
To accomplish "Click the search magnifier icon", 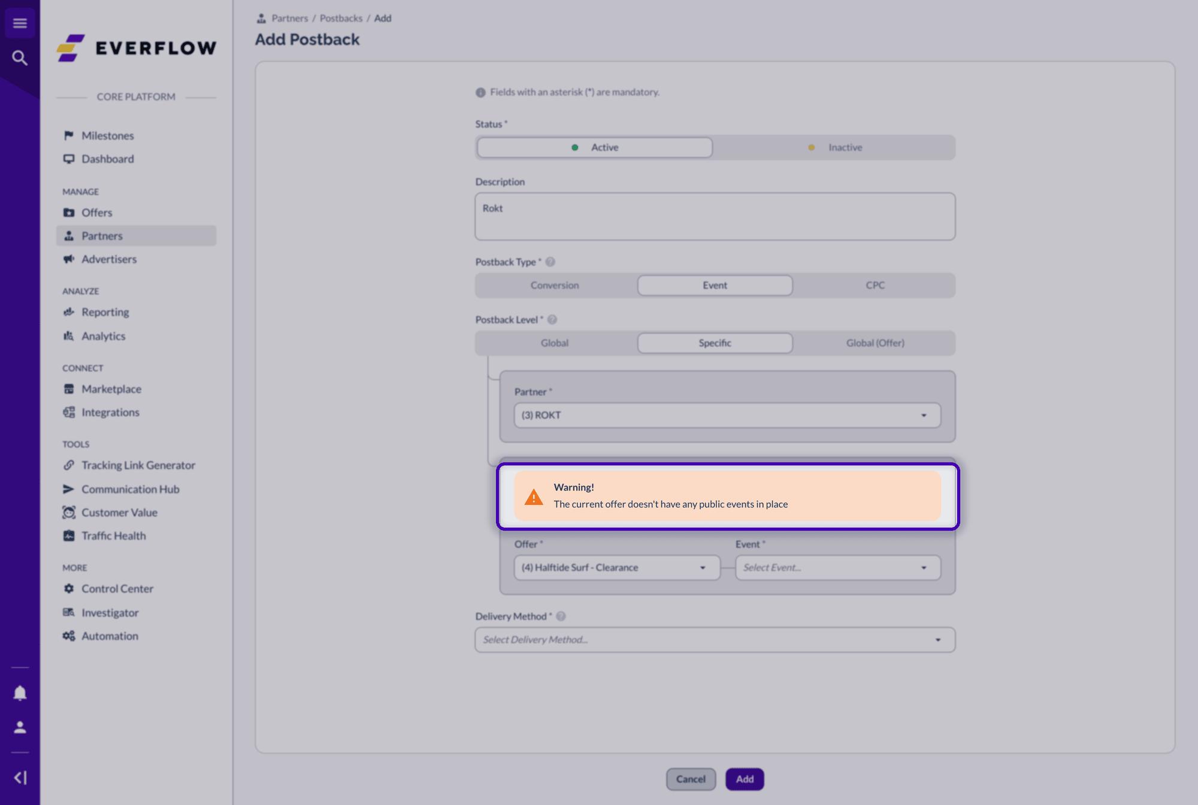I will point(20,58).
